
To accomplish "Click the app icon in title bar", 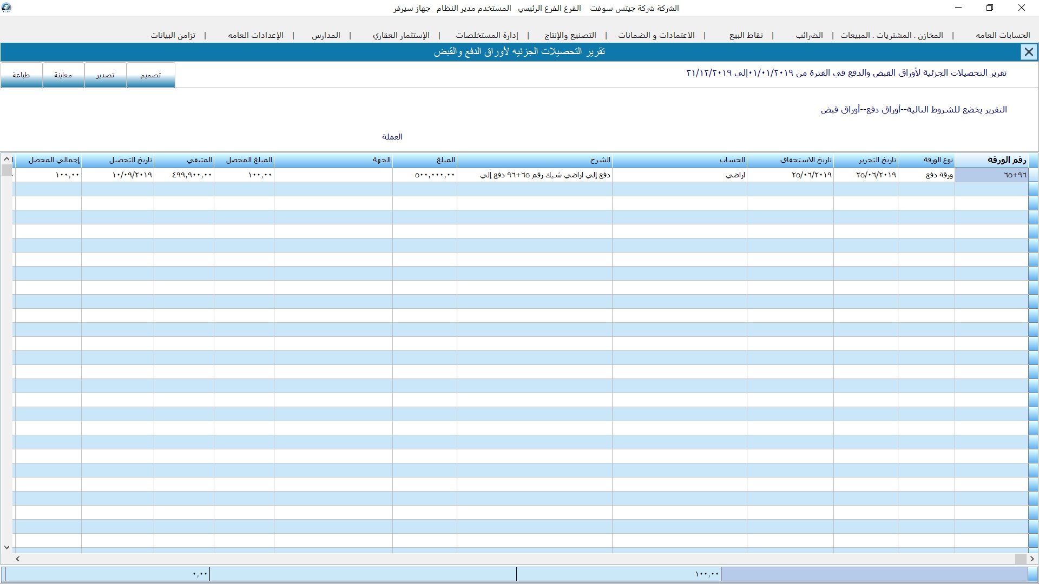I will coord(6,8).
